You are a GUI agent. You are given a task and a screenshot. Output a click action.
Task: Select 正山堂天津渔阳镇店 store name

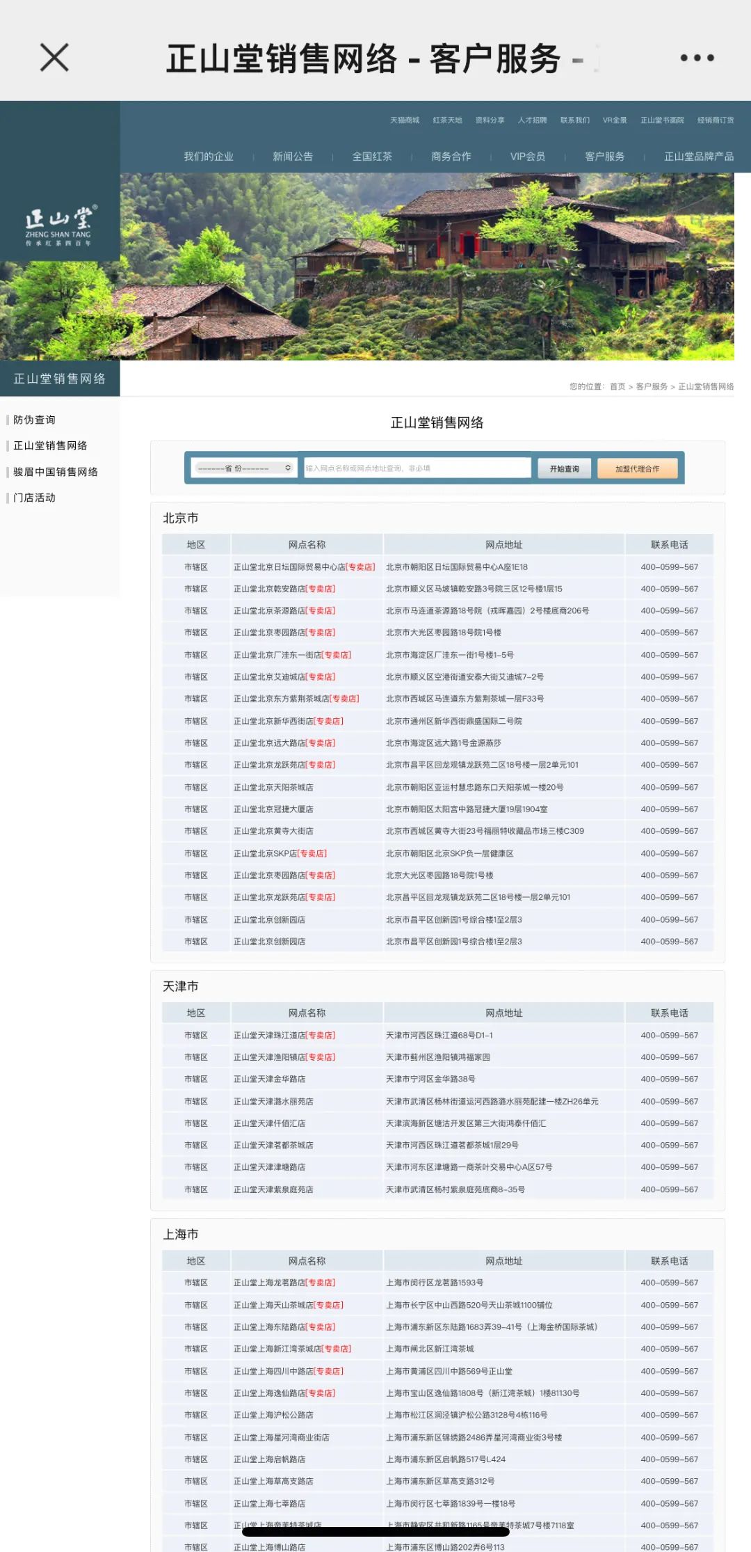pos(269,1057)
